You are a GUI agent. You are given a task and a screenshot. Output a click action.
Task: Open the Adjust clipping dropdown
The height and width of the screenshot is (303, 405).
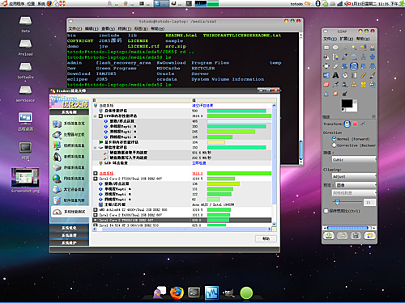(x=354, y=176)
